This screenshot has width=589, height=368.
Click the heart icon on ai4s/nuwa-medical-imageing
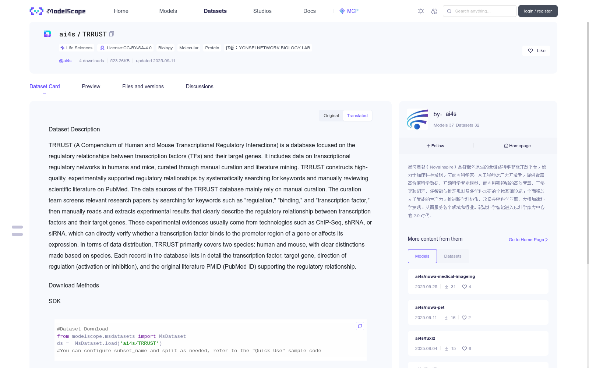pyautogui.click(x=465, y=287)
